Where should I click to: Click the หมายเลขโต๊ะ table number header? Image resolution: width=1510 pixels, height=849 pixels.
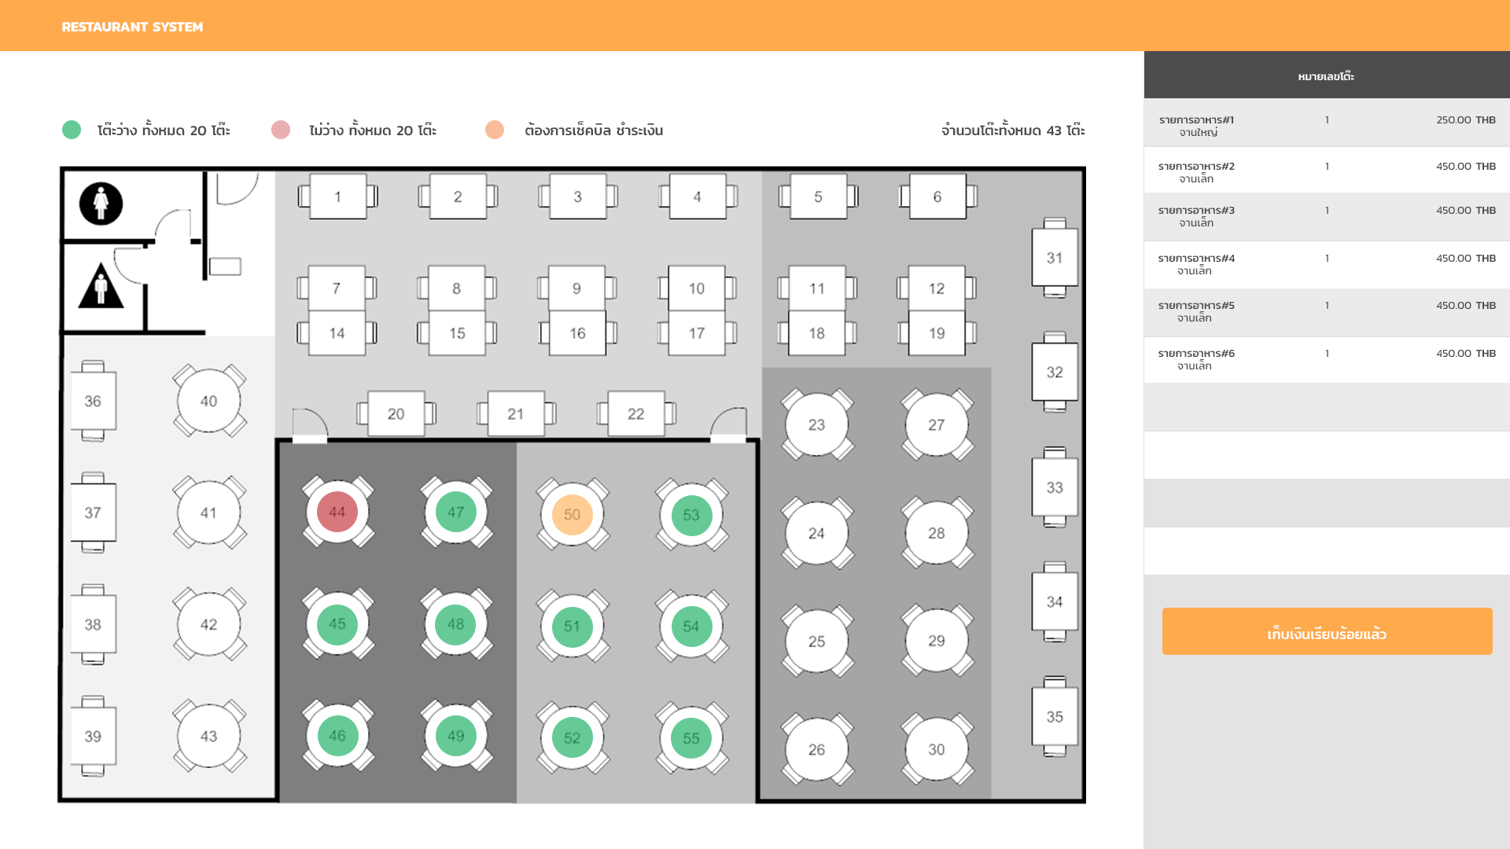pyautogui.click(x=1326, y=76)
